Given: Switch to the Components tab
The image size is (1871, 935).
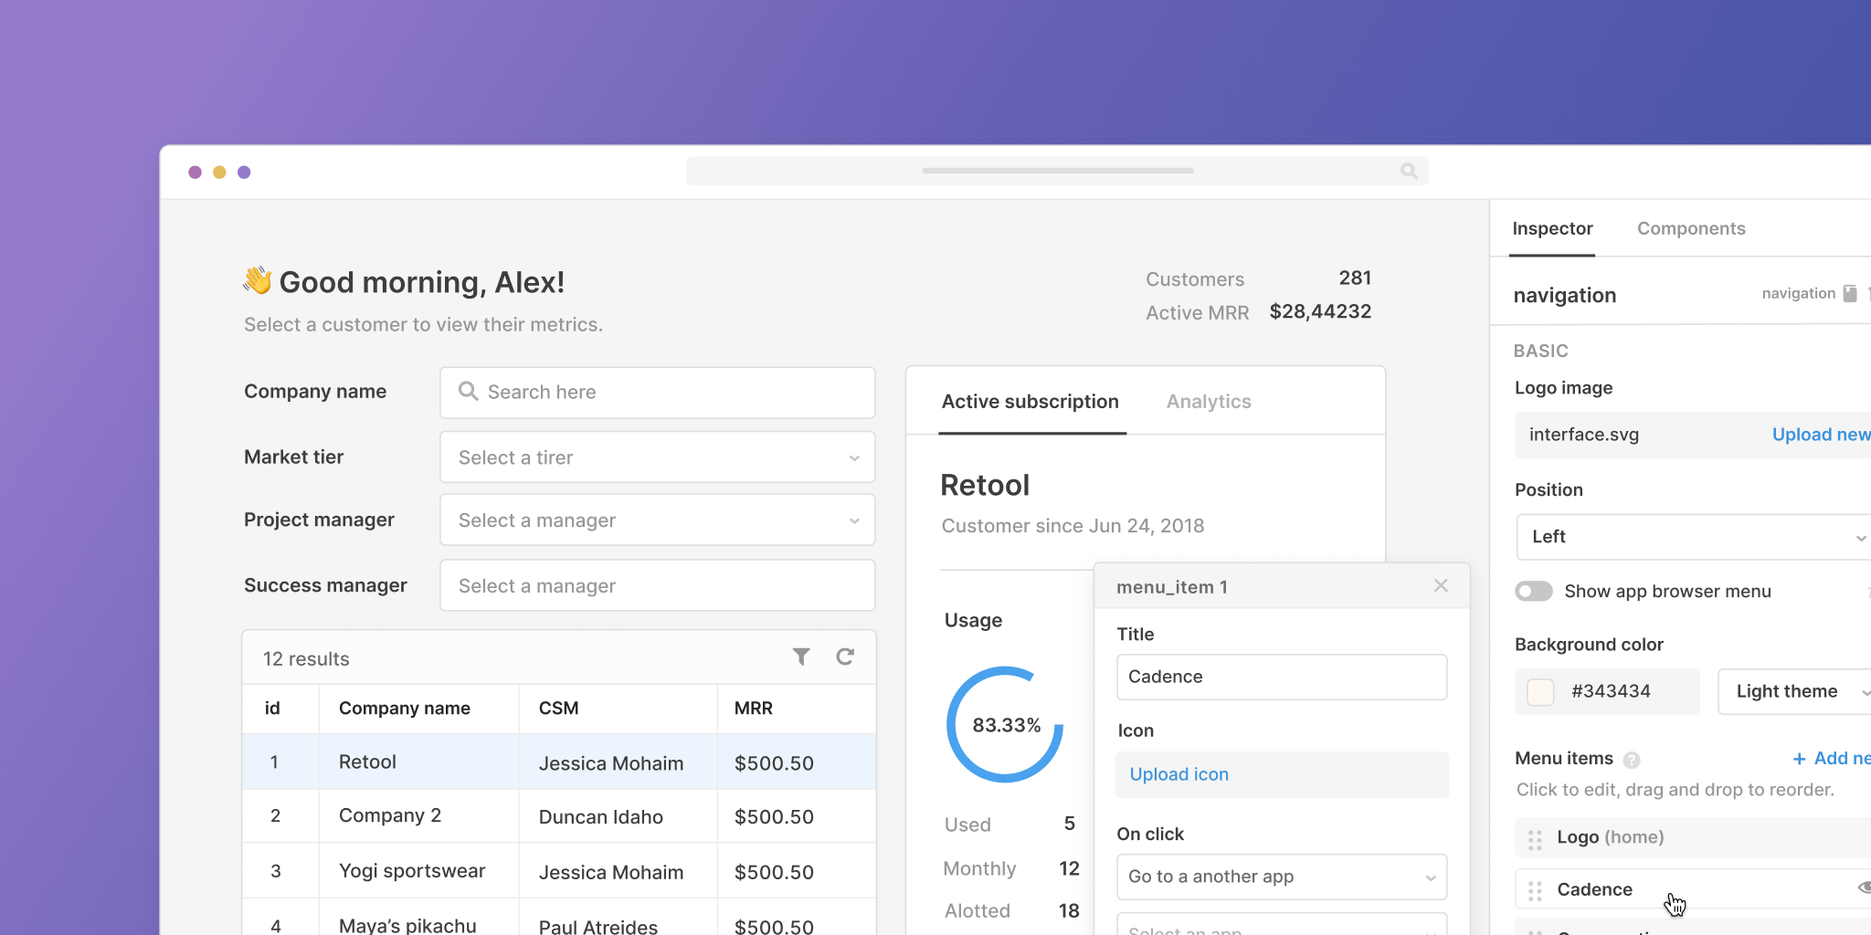Looking at the screenshot, I should [1691, 228].
